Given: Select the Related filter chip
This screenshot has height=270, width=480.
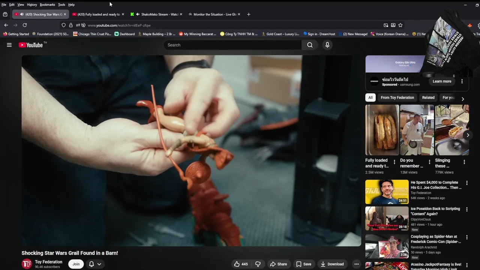Looking at the screenshot, I should 428,97.
